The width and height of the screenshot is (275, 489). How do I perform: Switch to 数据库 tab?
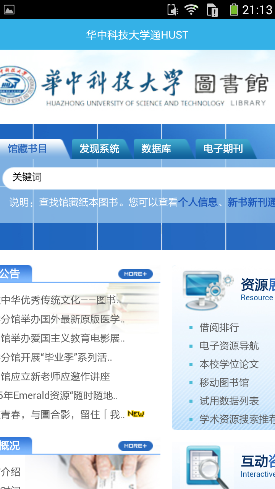pyautogui.click(x=156, y=149)
